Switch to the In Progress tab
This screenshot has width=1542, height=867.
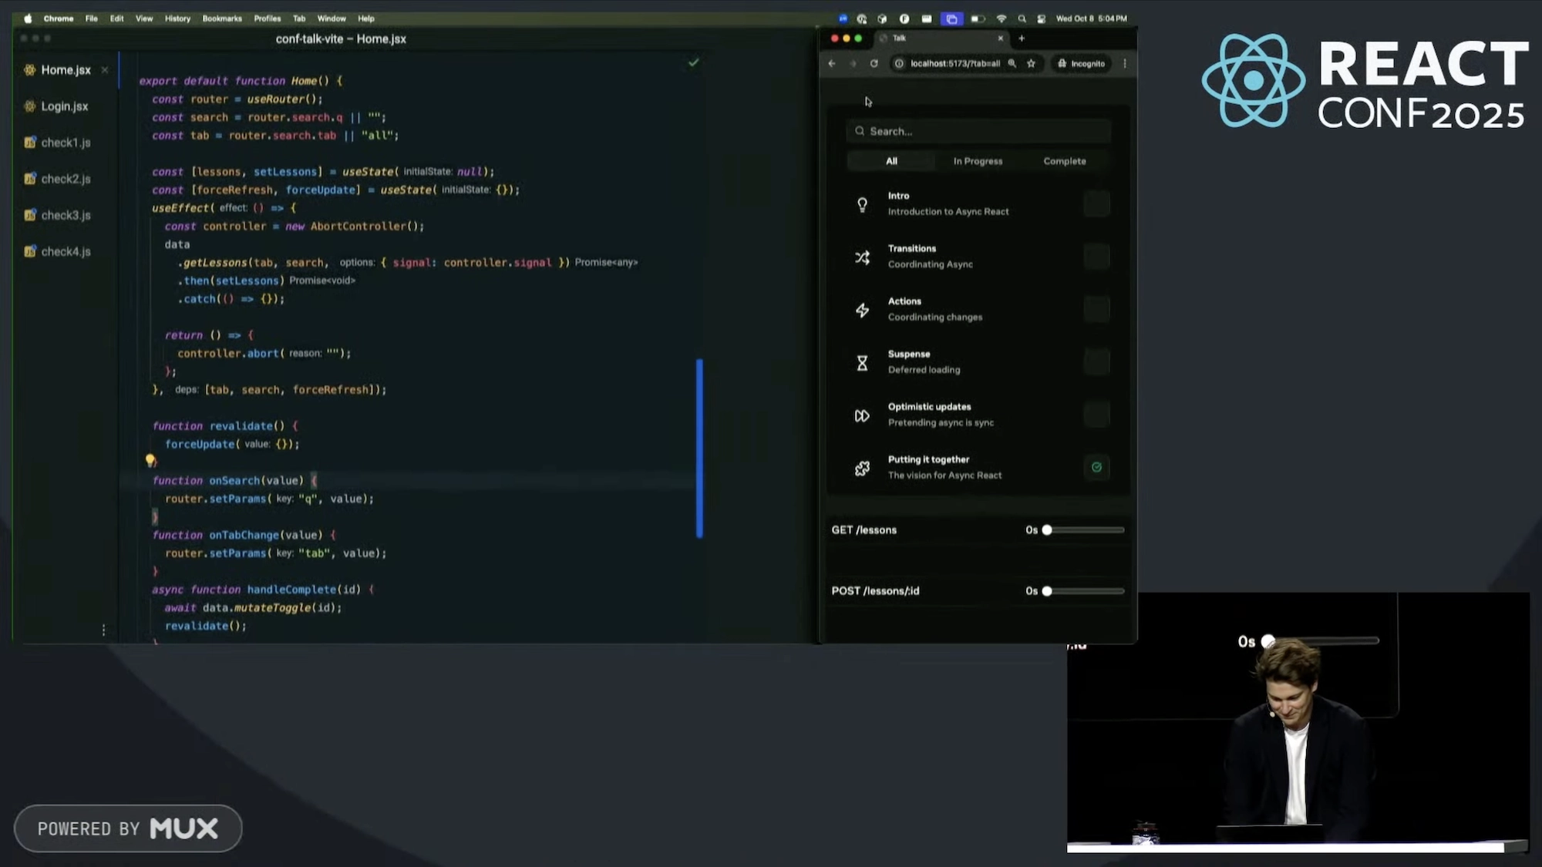pyautogui.click(x=978, y=161)
